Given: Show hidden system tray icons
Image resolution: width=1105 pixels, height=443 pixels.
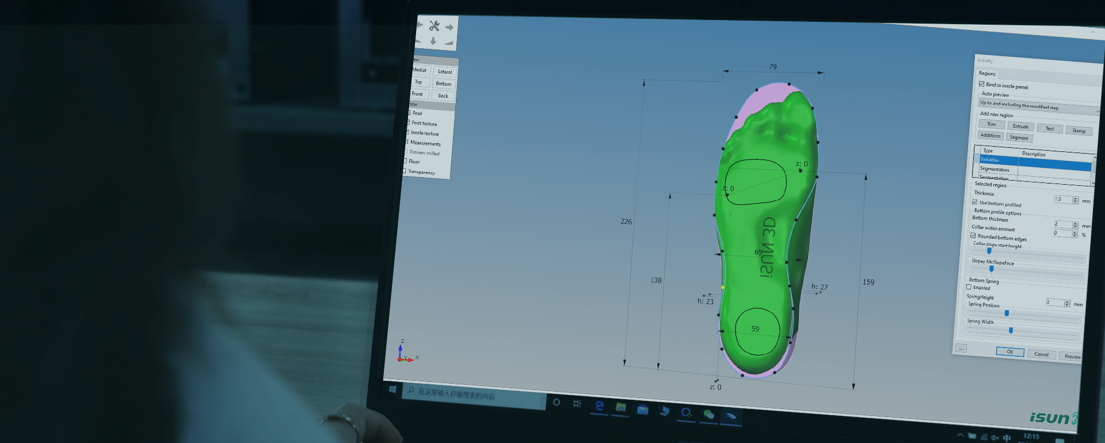Looking at the screenshot, I should [959, 435].
